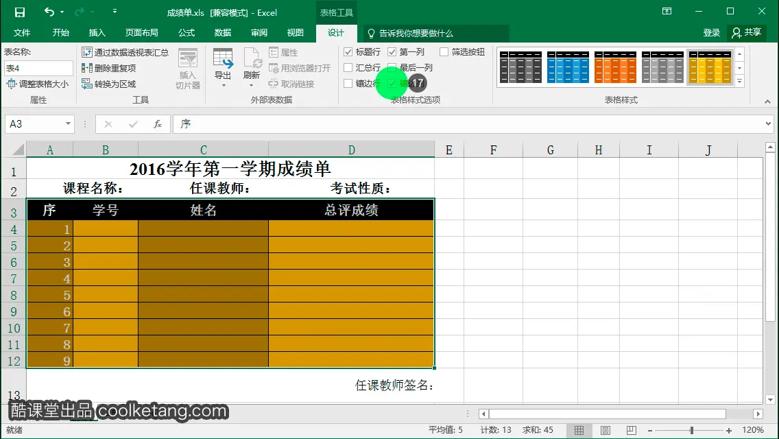This screenshot has height=439, width=779.
Task: Select the black table style thumbnail
Action: [x=520, y=67]
